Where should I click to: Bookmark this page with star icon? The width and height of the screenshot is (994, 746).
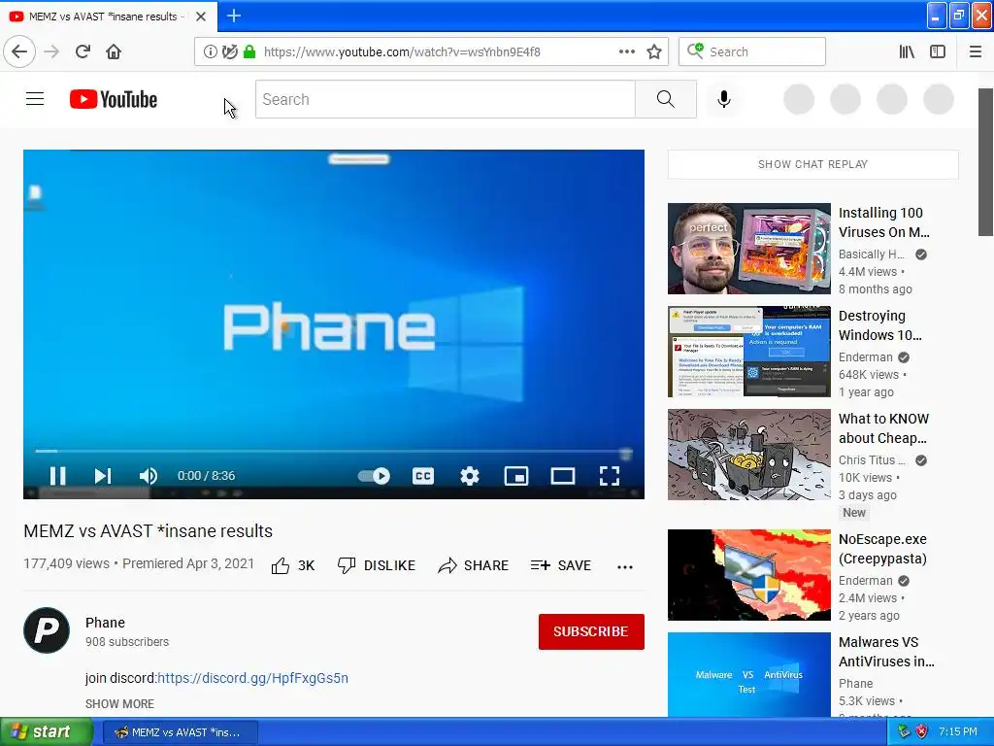[654, 51]
